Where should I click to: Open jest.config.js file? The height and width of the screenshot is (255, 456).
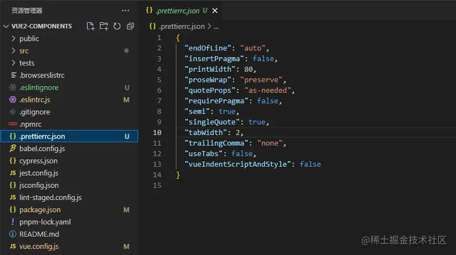[39, 173]
